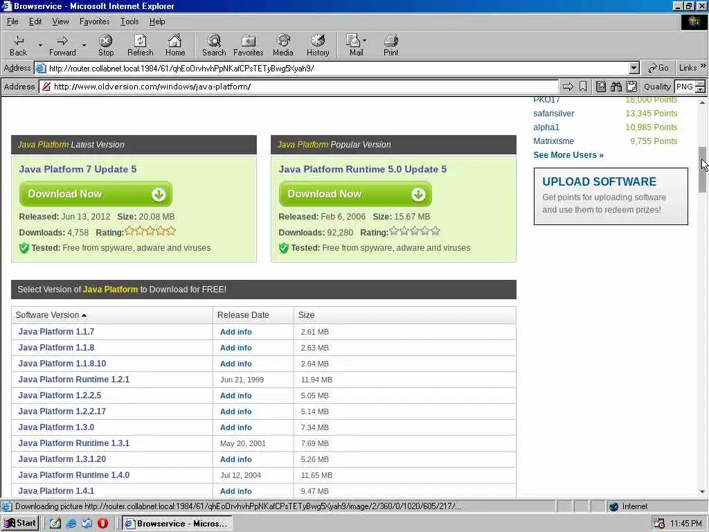Viewport: 709px width, 532px height.
Task: Open the History pane
Action: [x=318, y=45]
